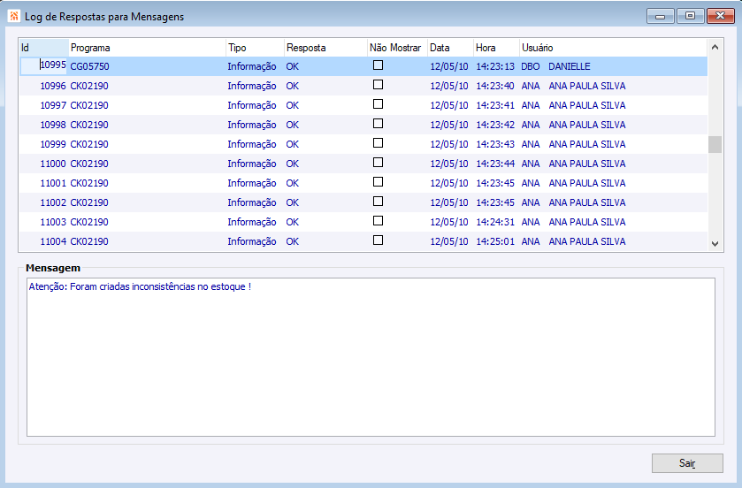Click the scrollbar down arrow
This screenshot has height=488, width=742.
[x=715, y=244]
